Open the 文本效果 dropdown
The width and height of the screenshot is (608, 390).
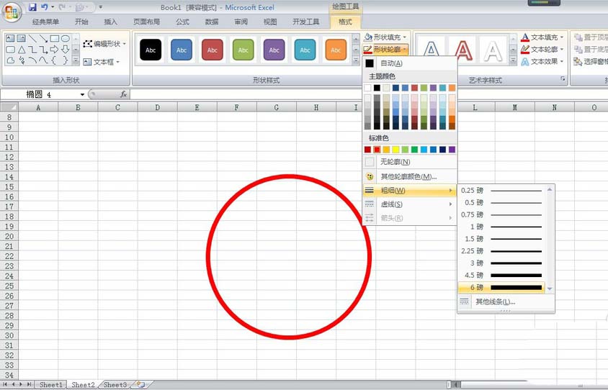tap(542, 61)
